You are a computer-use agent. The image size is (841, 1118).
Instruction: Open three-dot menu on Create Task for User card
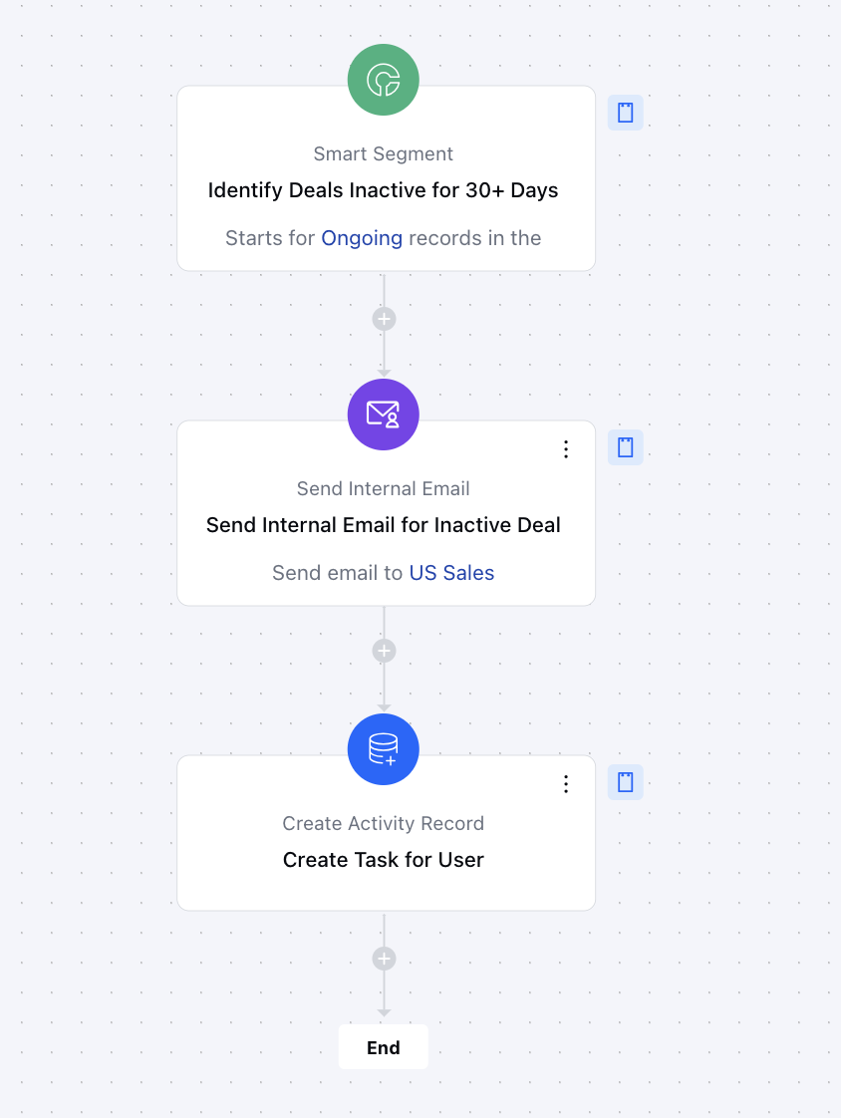[x=566, y=784]
